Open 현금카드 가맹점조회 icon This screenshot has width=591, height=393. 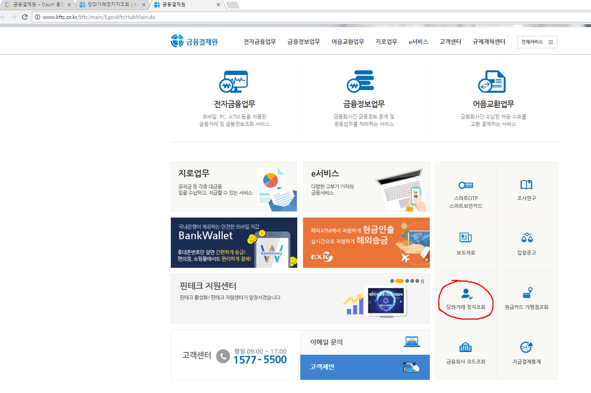click(x=526, y=293)
